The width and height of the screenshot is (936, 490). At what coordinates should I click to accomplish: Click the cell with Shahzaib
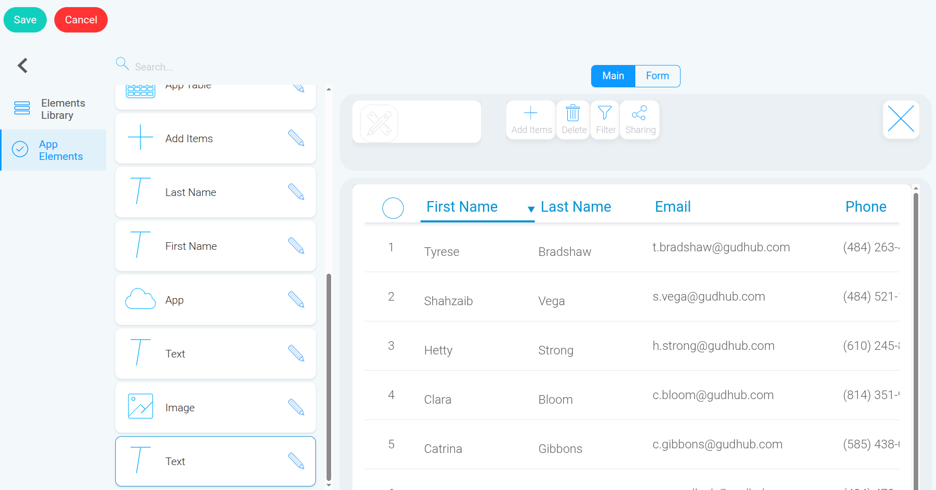tap(448, 301)
